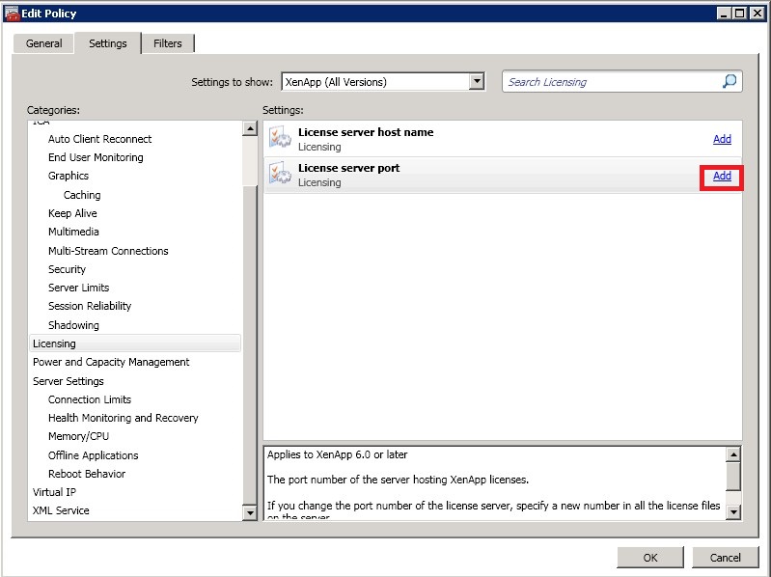Select Power and Capacity Management category

[111, 362]
